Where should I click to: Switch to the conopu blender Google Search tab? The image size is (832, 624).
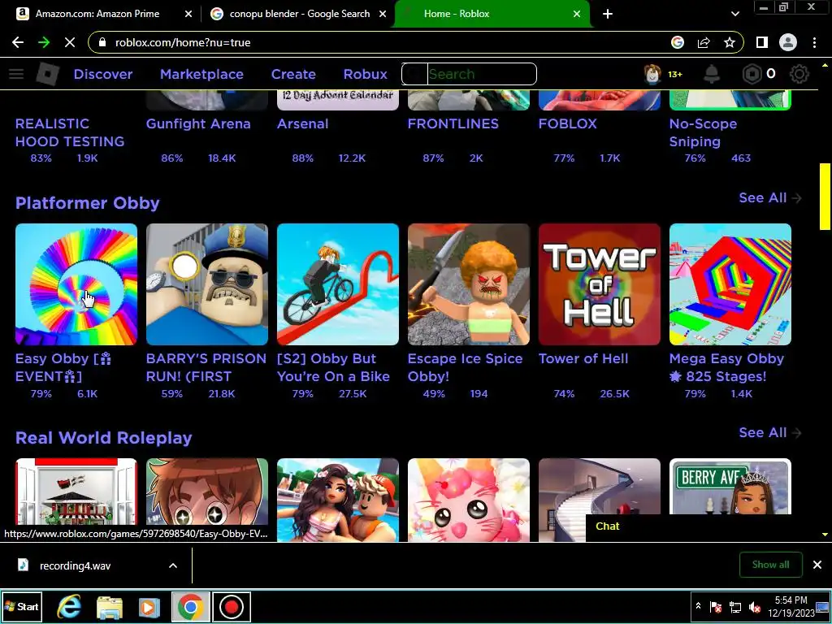(300, 14)
